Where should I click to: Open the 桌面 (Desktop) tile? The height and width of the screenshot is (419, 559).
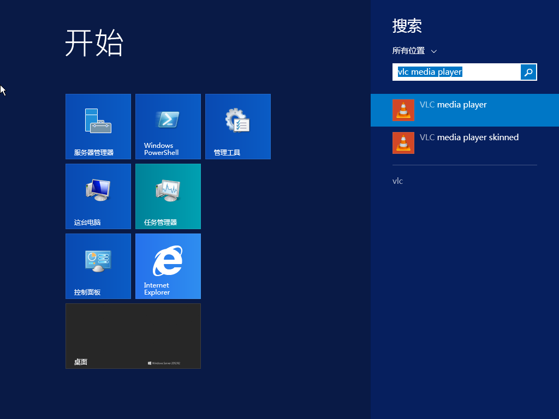click(x=133, y=336)
